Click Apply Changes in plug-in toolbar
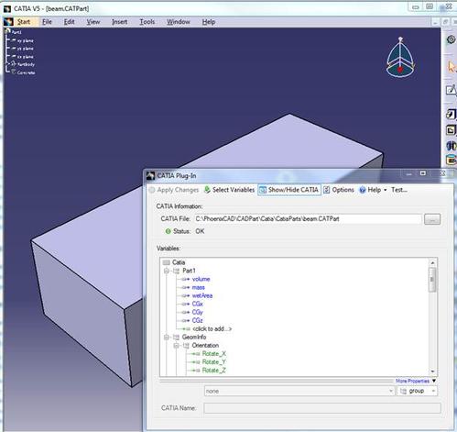Screen dimensions: 457x432 click(173, 190)
